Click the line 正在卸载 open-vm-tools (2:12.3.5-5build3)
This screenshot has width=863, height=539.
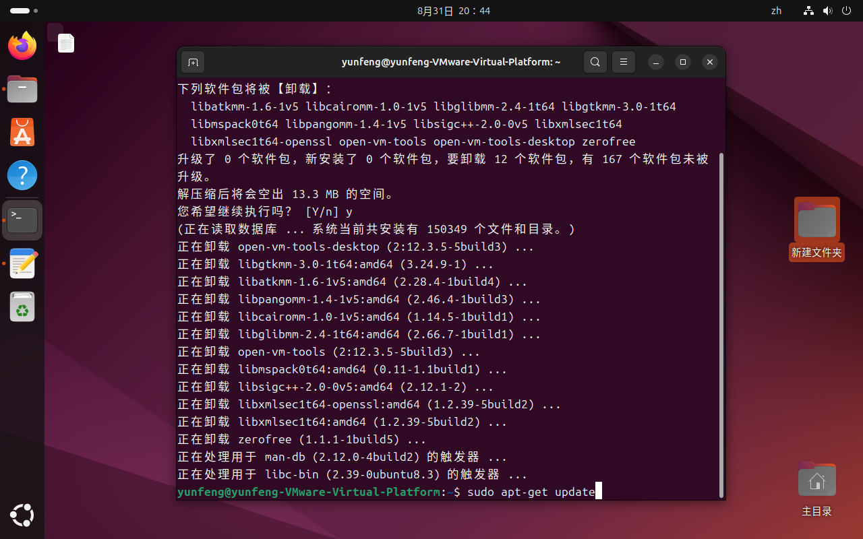(328, 352)
